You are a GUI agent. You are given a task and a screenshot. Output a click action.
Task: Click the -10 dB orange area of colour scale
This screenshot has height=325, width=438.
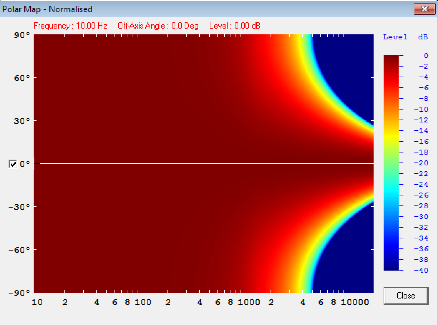(391, 109)
